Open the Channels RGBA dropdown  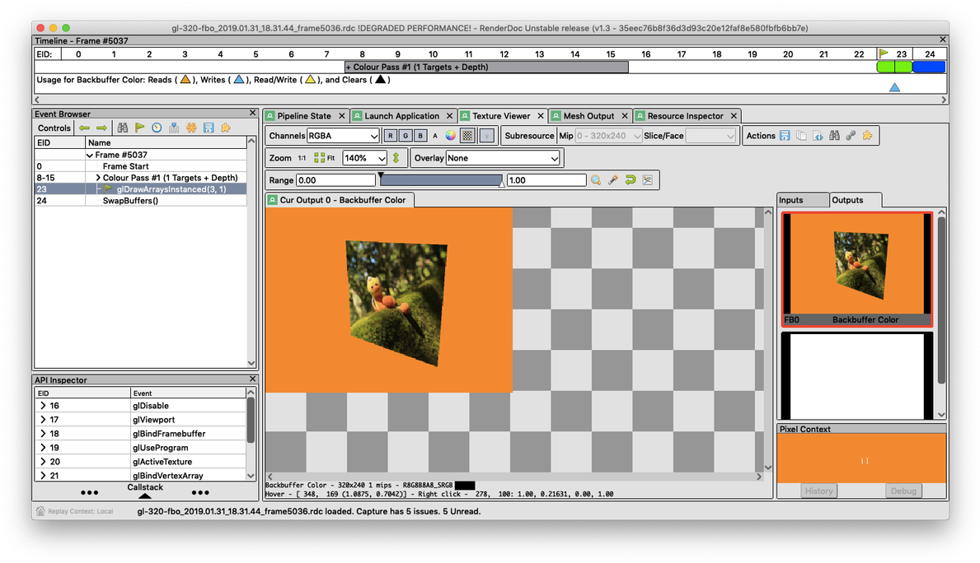point(343,136)
